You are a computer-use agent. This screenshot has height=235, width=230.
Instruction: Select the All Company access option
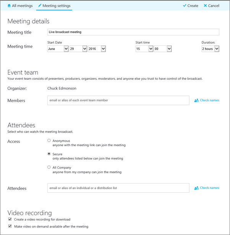tap(49, 167)
